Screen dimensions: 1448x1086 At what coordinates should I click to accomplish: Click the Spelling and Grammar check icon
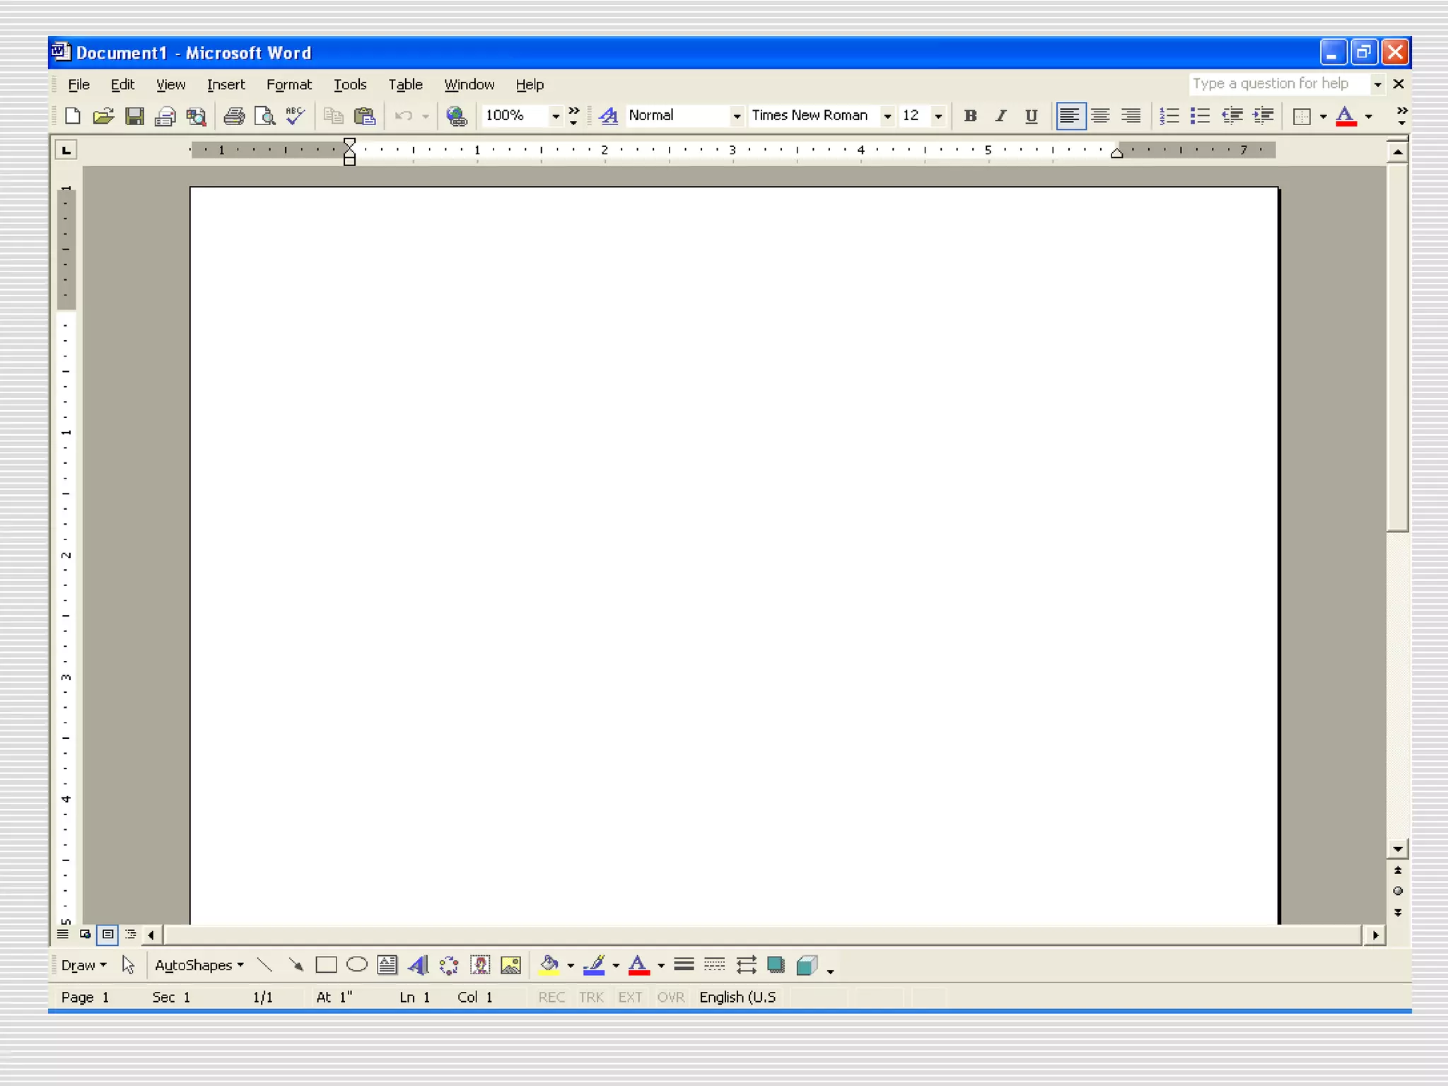click(296, 116)
